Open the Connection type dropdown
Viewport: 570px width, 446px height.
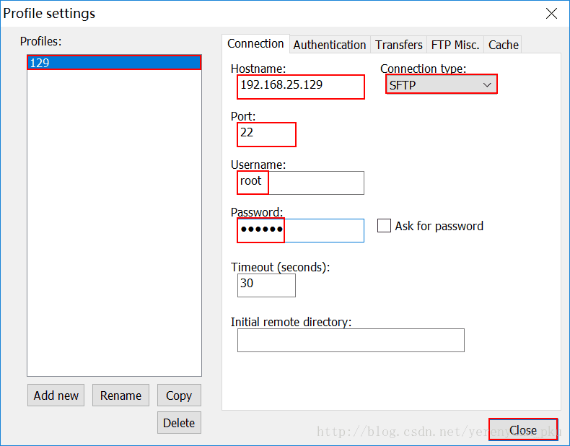click(x=440, y=85)
